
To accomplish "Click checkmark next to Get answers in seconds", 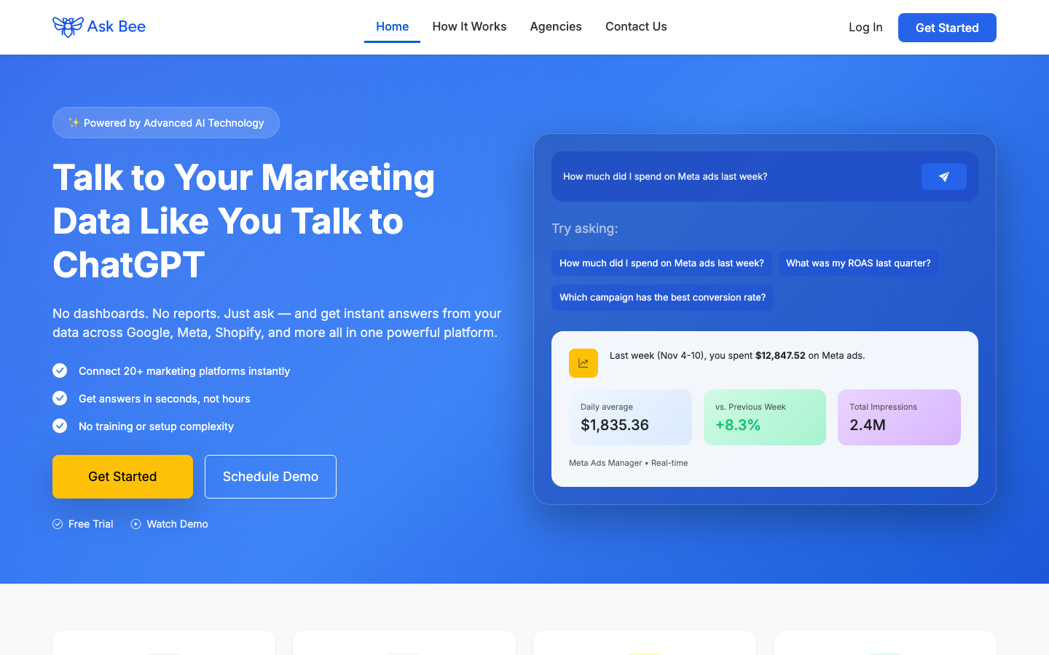I will tap(60, 398).
